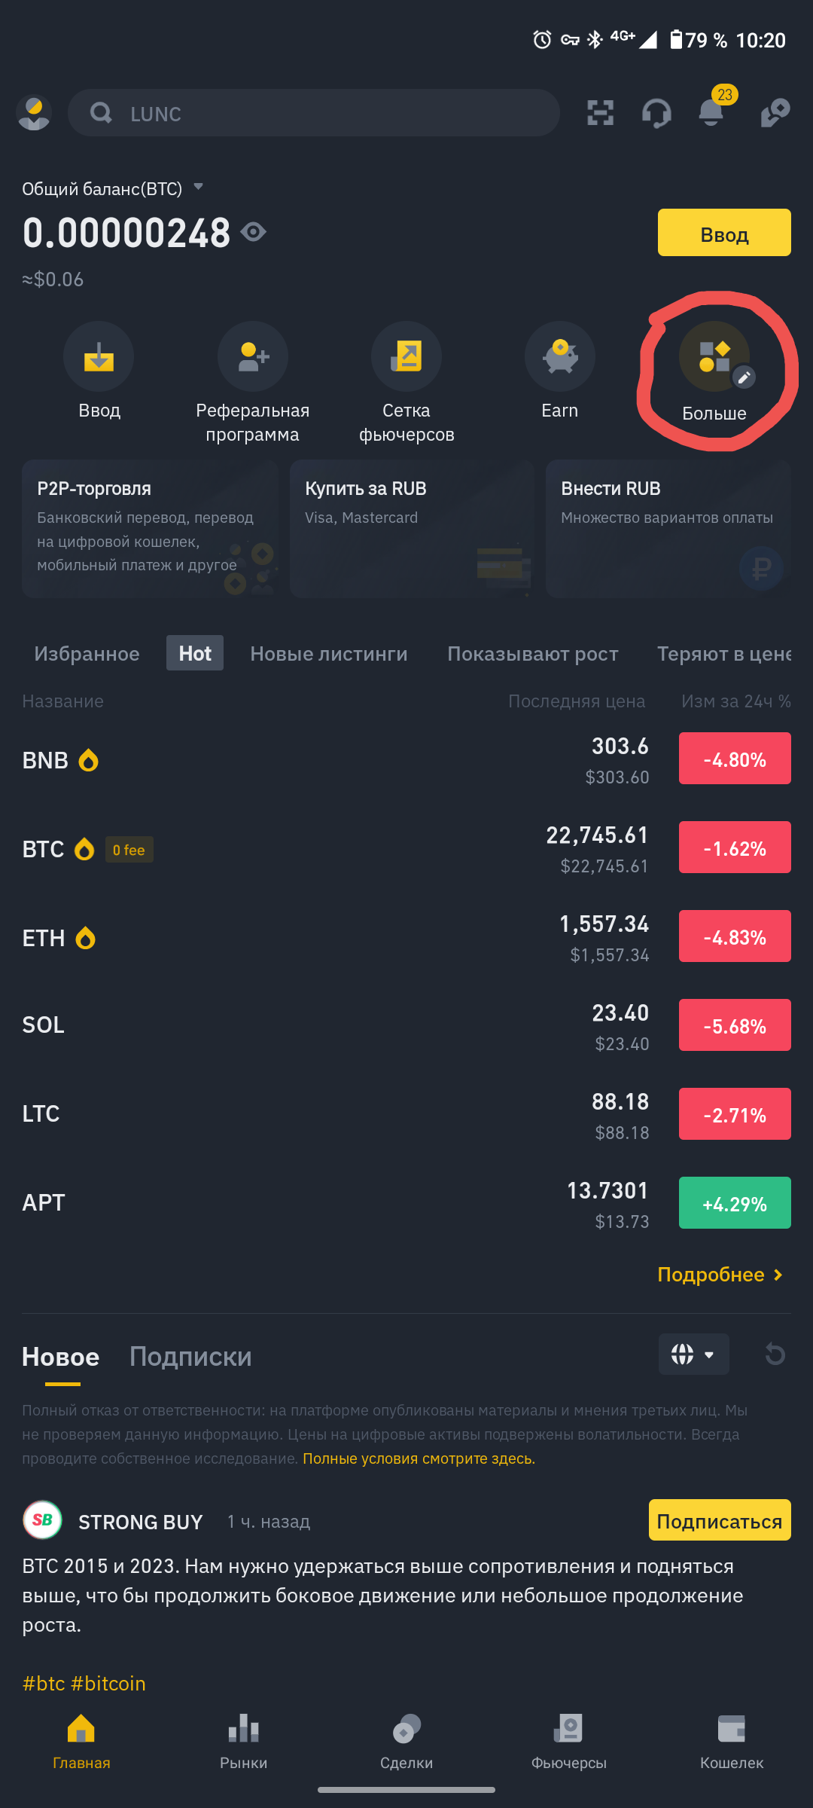This screenshot has height=1808, width=813.
Task: Open feed language globe dropdown
Action: pos(693,1354)
